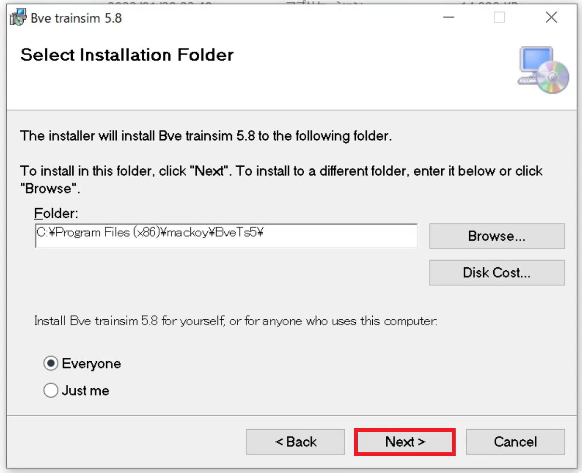
Task: Open the Disk Cost... dialog
Action: [497, 273]
